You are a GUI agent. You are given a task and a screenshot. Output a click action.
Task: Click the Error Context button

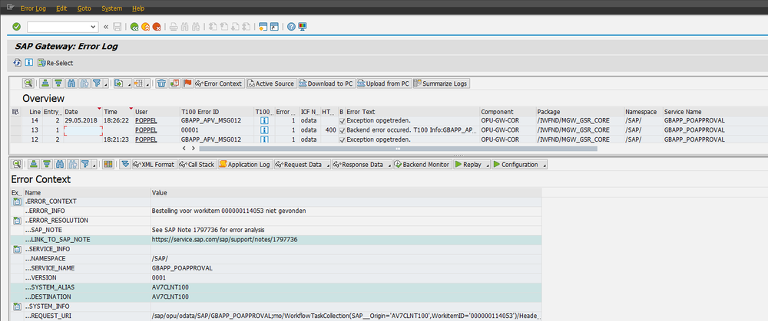[219, 84]
